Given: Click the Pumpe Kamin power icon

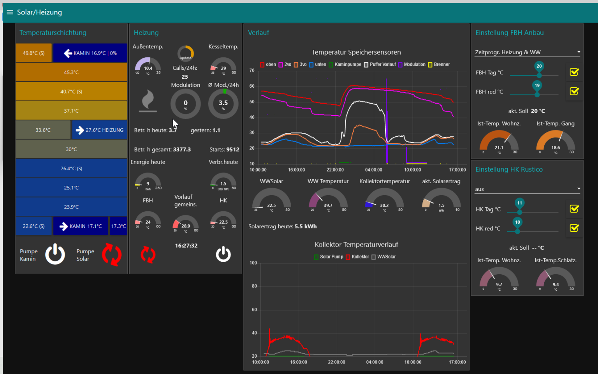Looking at the screenshot, I should click(55, 254).
